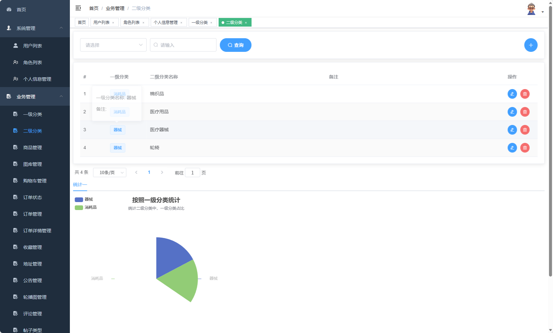
Task: Click the green 消耗品 legend swatch
Action: tap(79, 207)
